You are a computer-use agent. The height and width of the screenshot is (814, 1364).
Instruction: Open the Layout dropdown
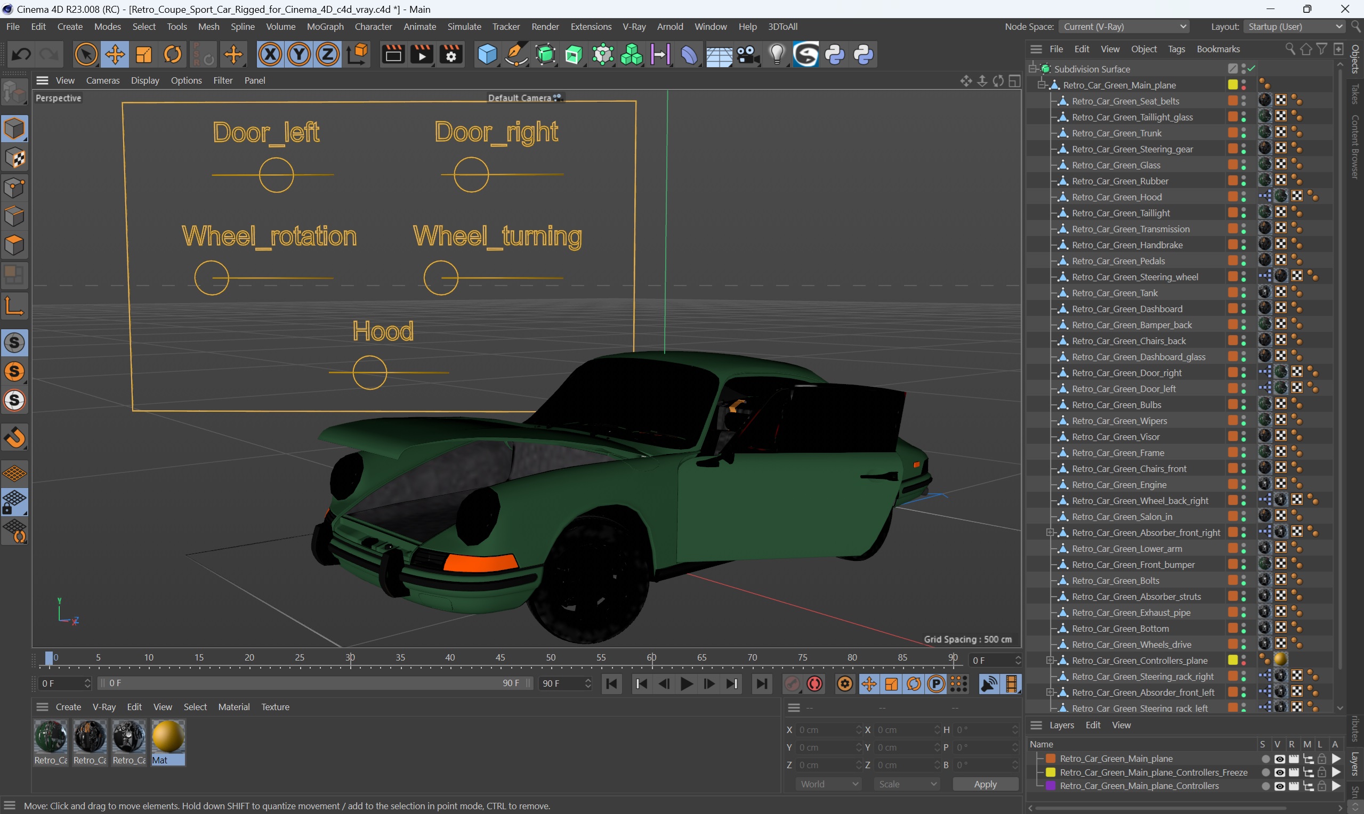pos(1294,26)
